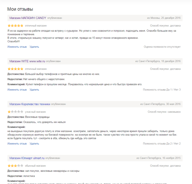192x184 pixels.
Task: Click three-star rating of Юлмарт review
Action: pos(15,166)
